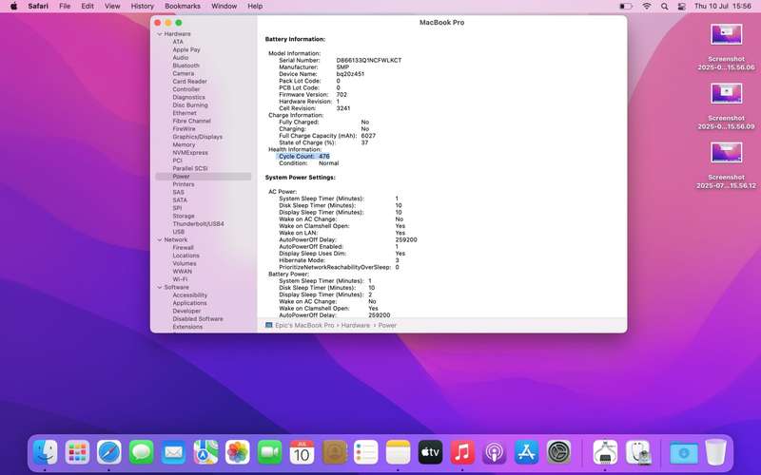This screenshot has width=761, height=475.
Task: Open Control Centre in menu bar
Action: pyautogui.click(x=681, y=7)
